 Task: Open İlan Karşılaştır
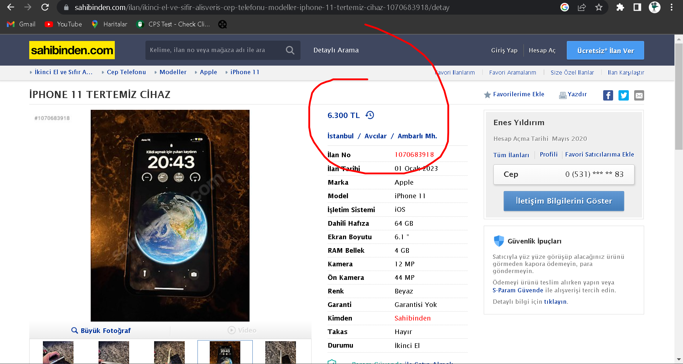tap(626, 72)
